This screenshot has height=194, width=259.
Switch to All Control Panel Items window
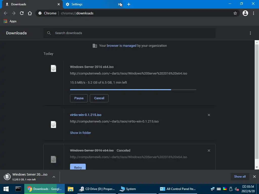178,189
